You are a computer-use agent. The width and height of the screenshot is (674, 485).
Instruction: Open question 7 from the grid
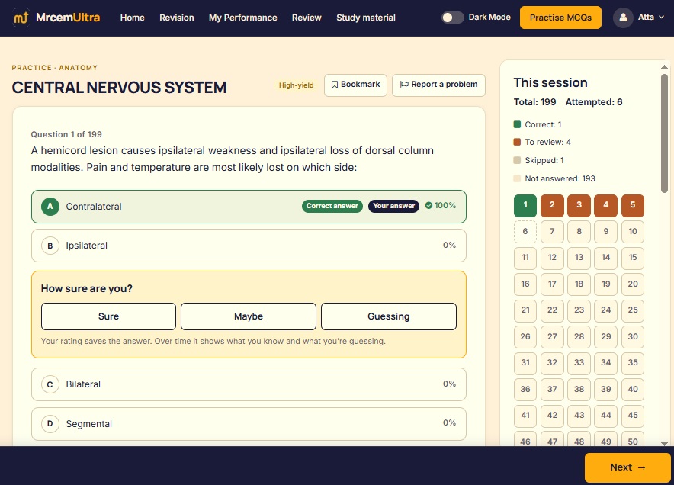(x=552, y=232)
